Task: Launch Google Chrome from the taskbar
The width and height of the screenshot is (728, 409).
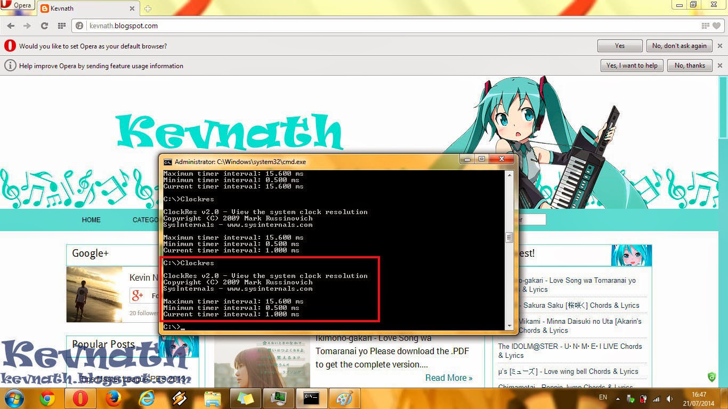Action: [x=47, y=398]
